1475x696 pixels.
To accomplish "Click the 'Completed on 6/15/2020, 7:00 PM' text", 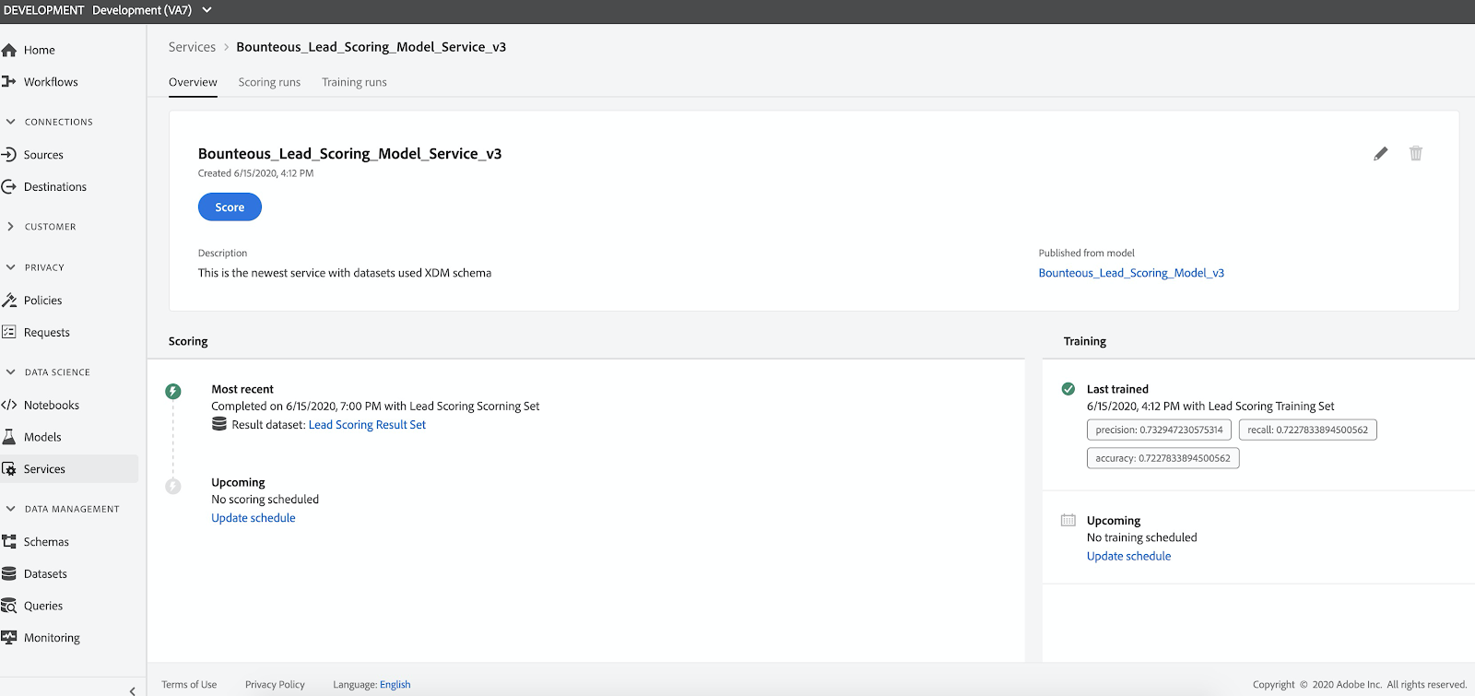I will (296, 406).
